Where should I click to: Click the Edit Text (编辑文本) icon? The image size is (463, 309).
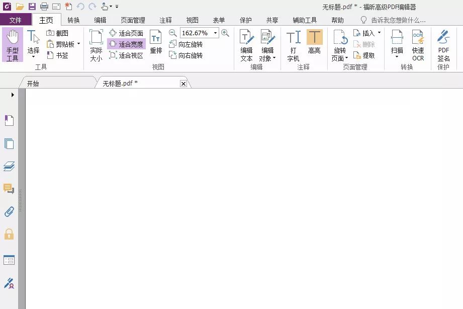click(x=246, y=45)
